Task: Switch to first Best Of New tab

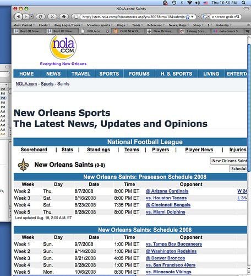Action: tap(28, 31)
